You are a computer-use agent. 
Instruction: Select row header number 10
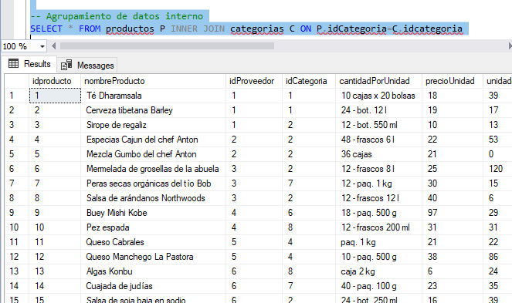[17, 227]
